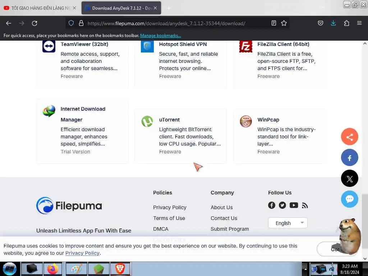Select the Download AnyDesk 7.1.12 tab
The height and width of the screenshot is (276, 368).
tap(121, 8)
